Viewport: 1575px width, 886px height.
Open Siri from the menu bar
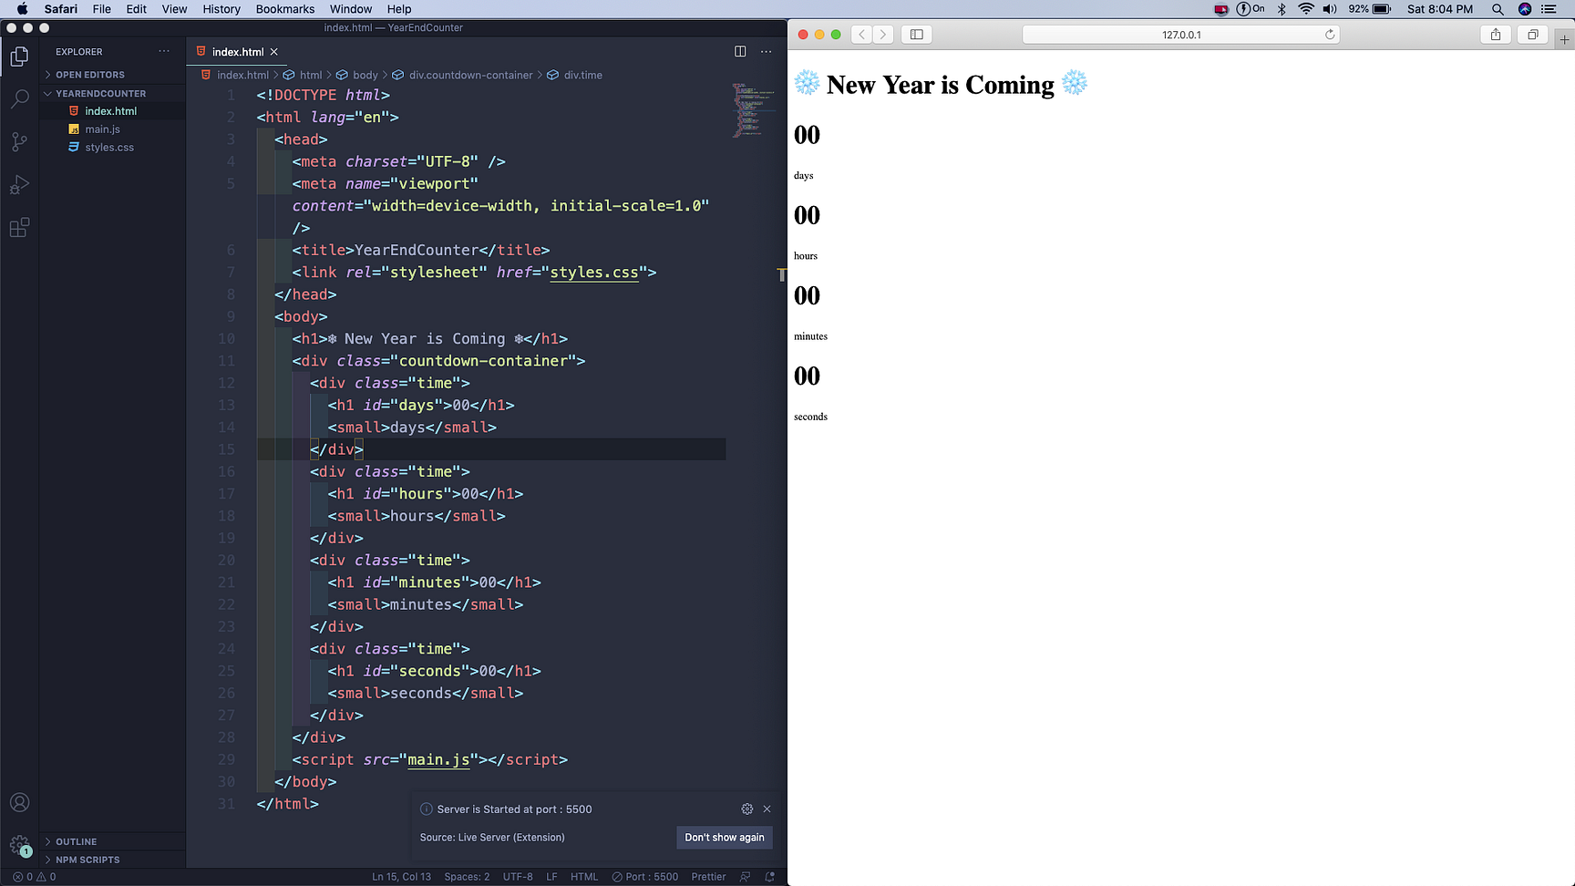1525,9
